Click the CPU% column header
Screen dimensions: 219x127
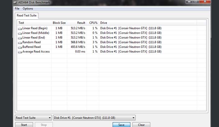(93, 23)
